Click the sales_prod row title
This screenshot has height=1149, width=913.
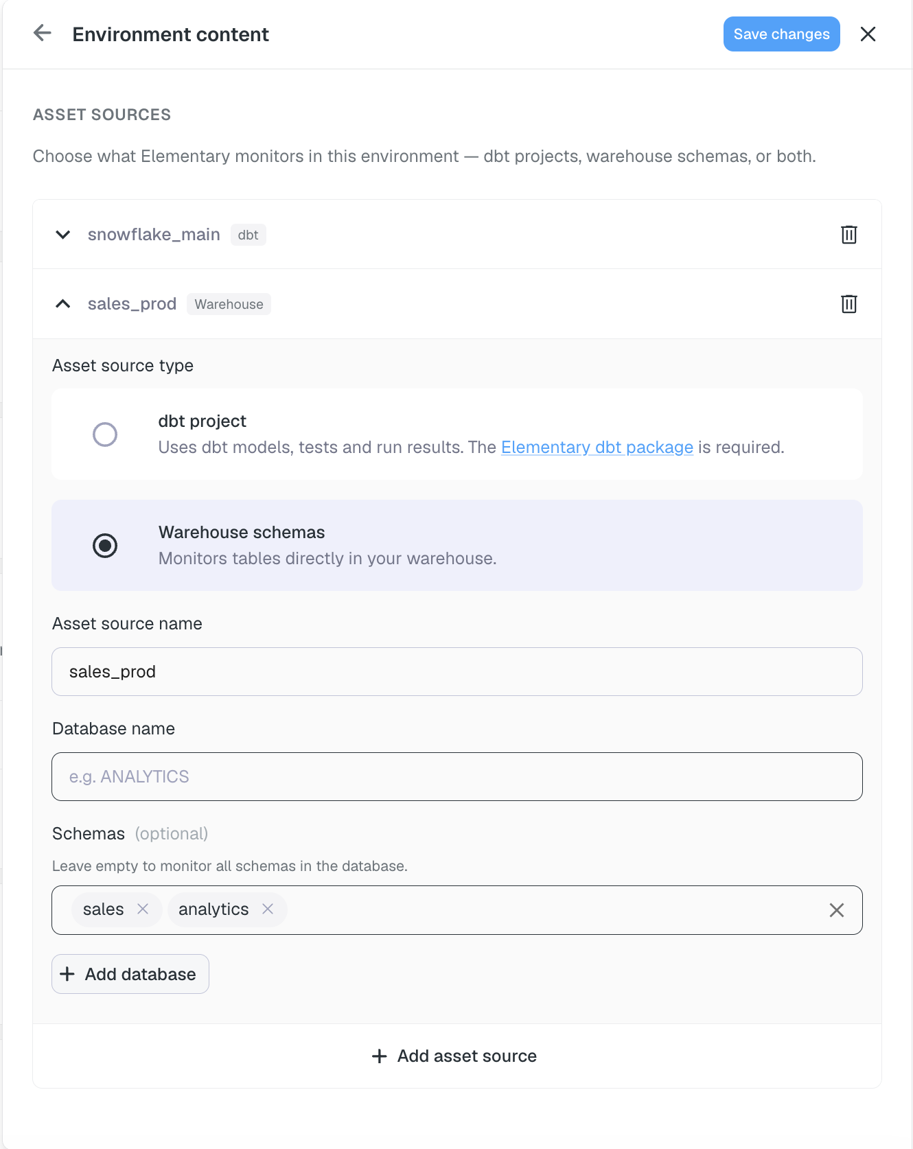pos(132,304)
